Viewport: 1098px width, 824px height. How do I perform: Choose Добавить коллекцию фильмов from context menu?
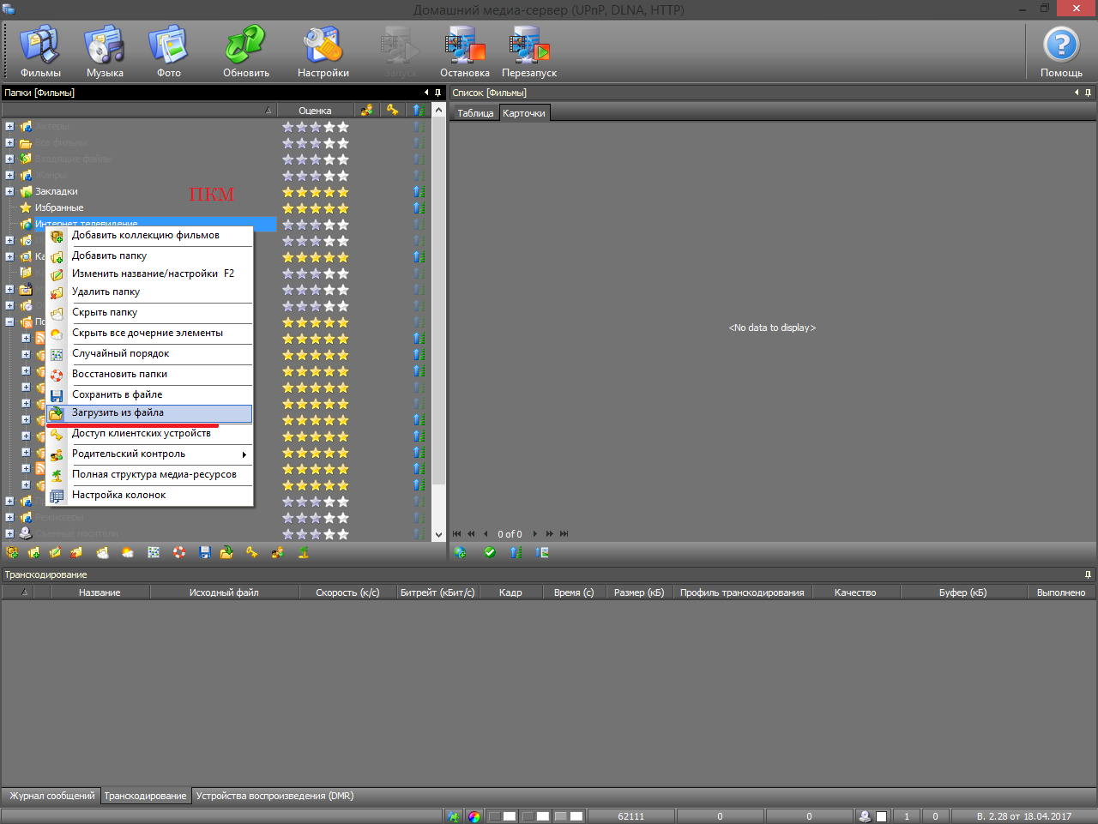(x=149, y=235)
